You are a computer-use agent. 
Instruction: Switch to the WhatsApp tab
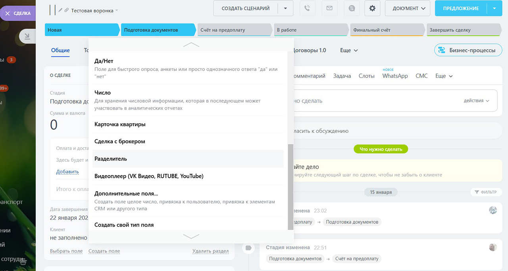(x=395, y=76)
